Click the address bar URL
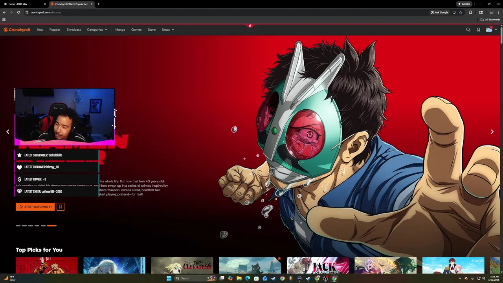Screen dimensions: 503x283 pos(46,12)
